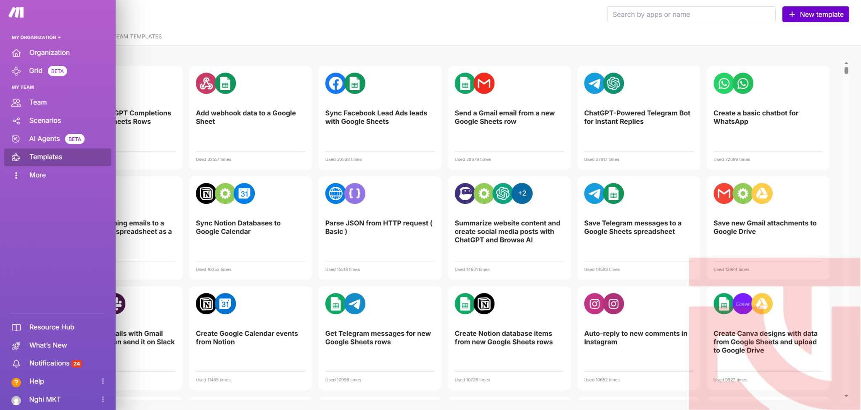Screen dimensions: 861x410
Task: Click the Scenarios share icon
Action: point(16,121)
